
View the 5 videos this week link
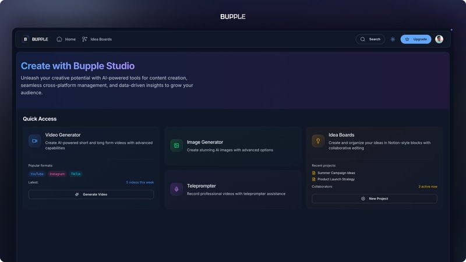point(140,182)
